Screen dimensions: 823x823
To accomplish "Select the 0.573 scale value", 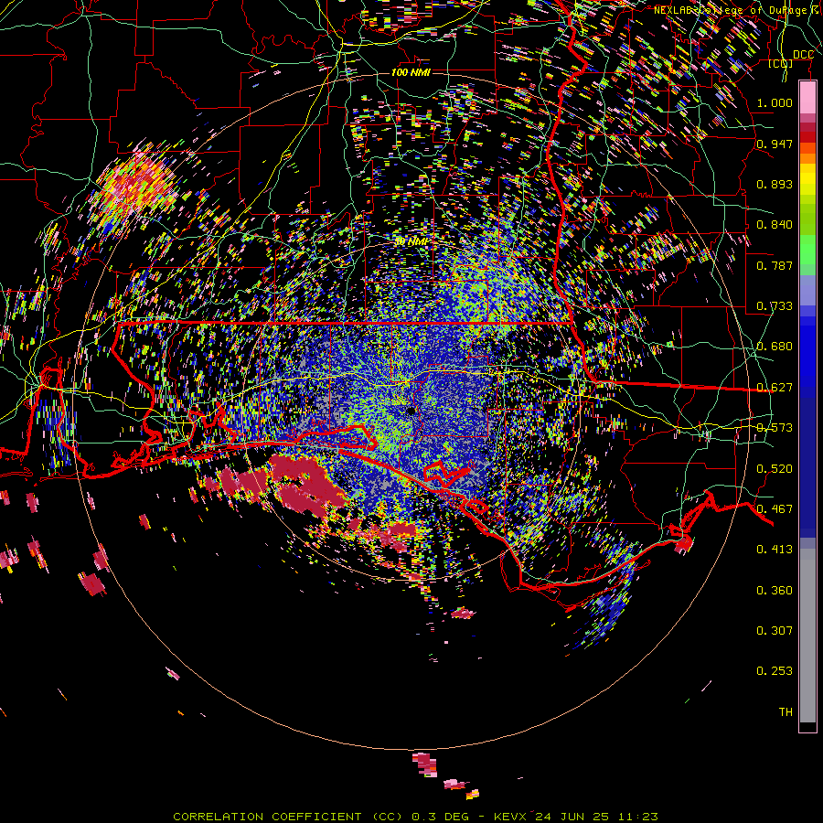I will point(775,428).
